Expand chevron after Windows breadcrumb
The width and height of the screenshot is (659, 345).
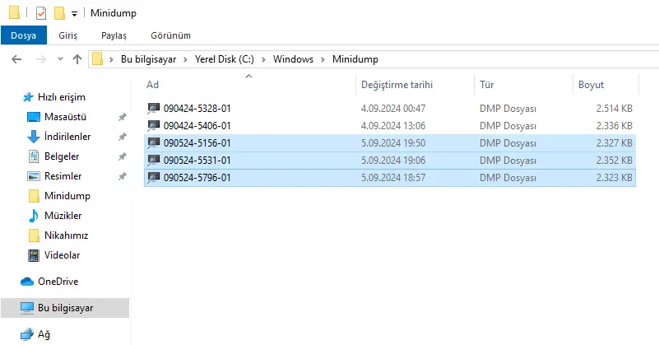[x=323, y=60]
